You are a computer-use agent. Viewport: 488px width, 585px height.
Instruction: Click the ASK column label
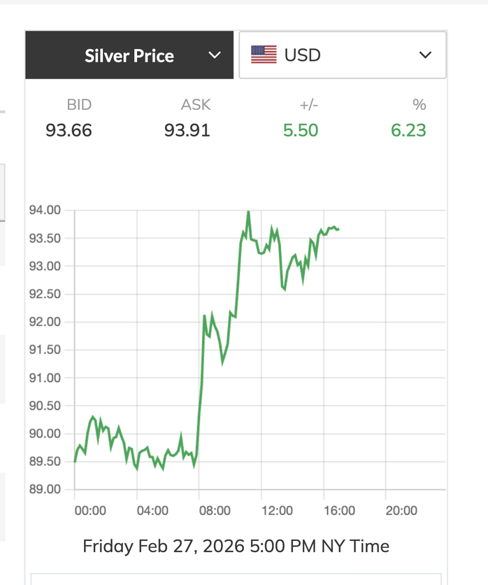coord(195,105)
